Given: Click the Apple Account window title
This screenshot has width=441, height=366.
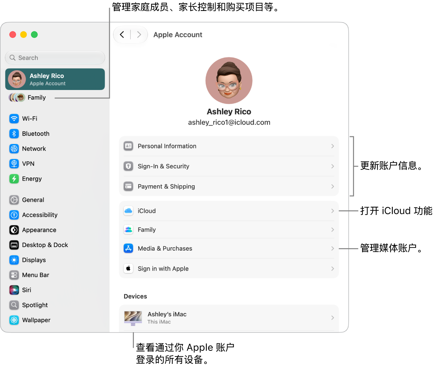Looking at the screenshot, I should click(178, 35).
